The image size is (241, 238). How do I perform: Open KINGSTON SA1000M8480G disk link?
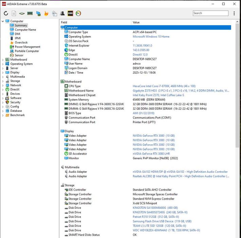coord(155,208)
